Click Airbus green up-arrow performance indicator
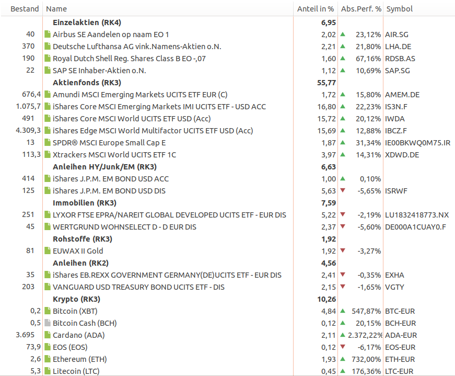The width and height of the screenshot is (455, 376). (343, 34)
